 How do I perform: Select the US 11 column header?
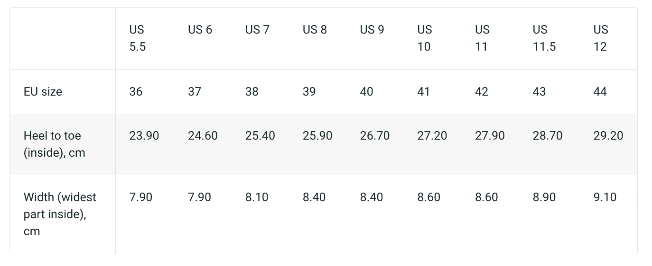(x=482, y=38)
